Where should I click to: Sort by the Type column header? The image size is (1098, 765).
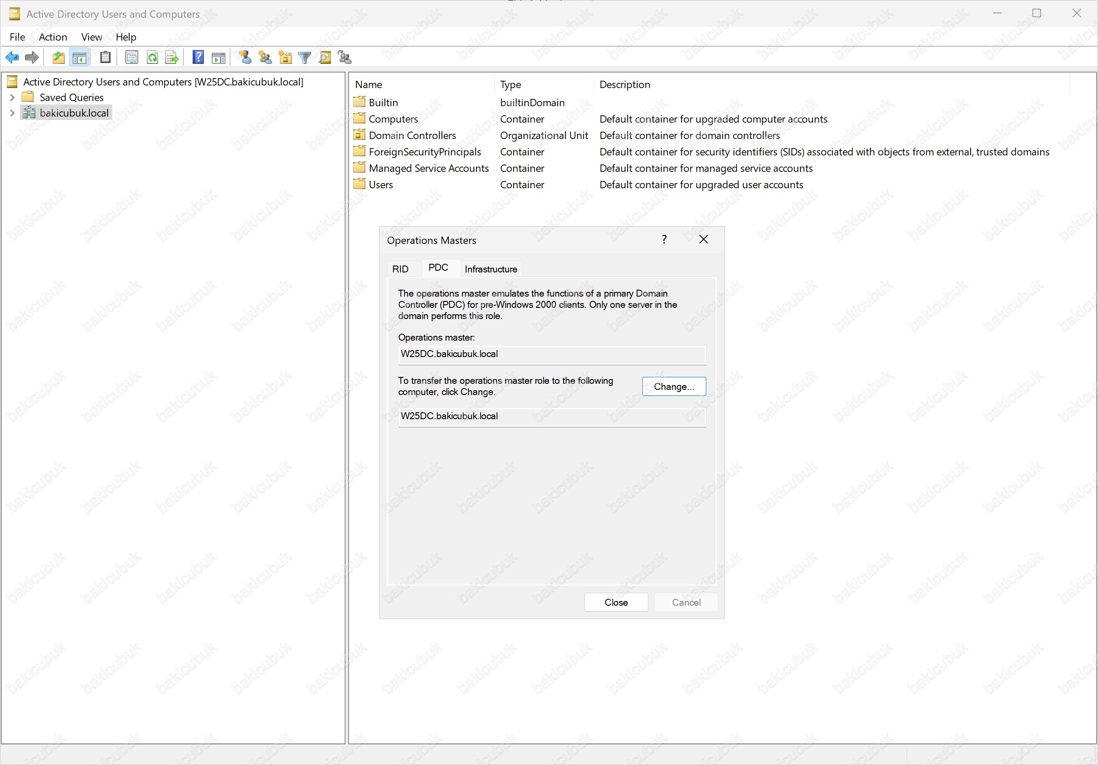point(545,85)
